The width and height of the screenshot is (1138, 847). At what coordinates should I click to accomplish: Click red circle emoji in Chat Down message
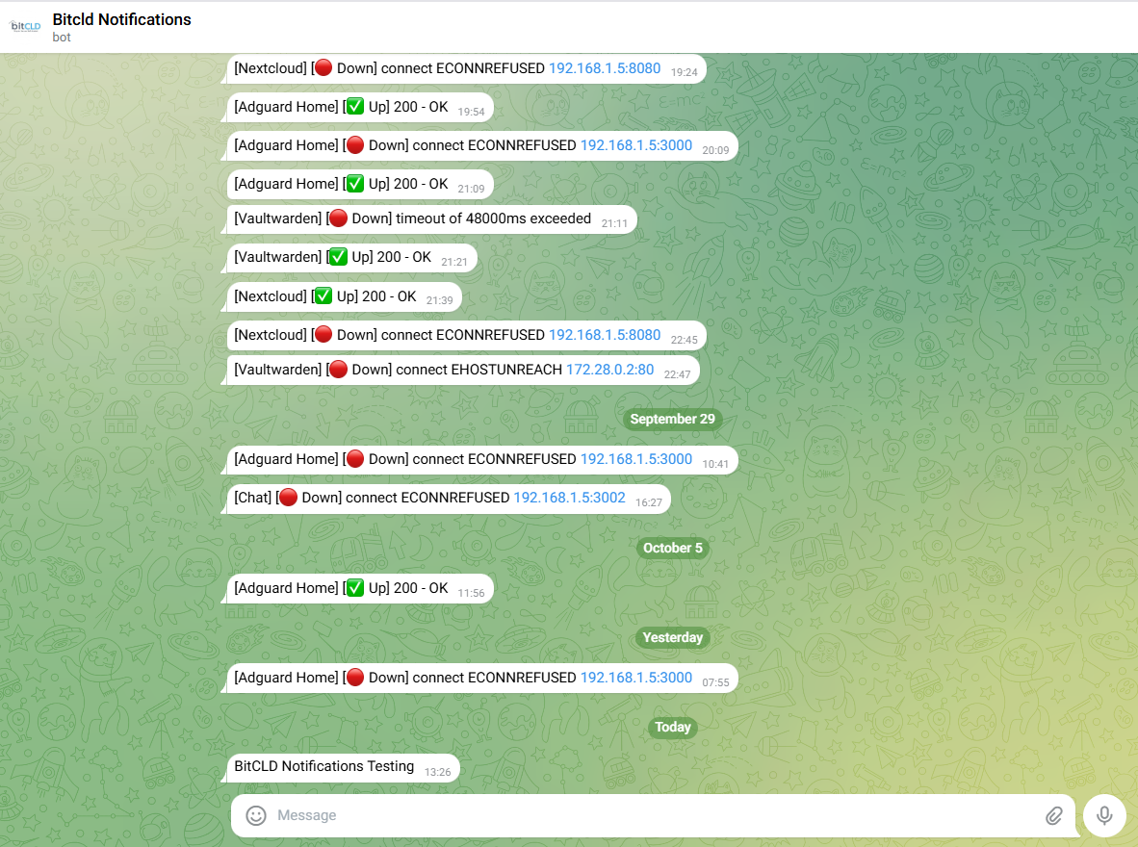pyautogui.click(x=288, y=498)
